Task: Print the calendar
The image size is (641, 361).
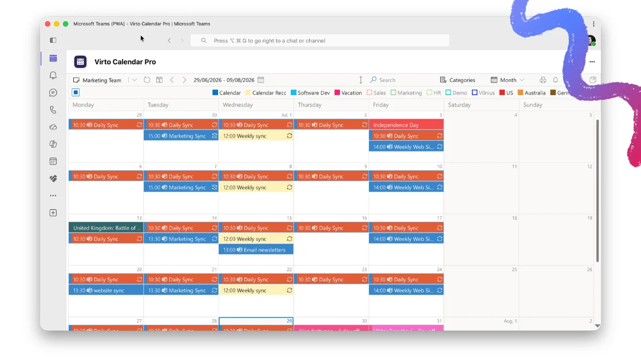Action: point(543,80)
